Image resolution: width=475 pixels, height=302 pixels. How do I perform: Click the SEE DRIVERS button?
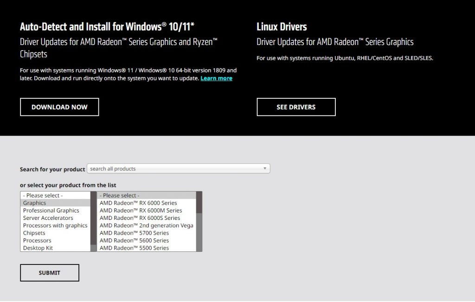click(296, 107)
